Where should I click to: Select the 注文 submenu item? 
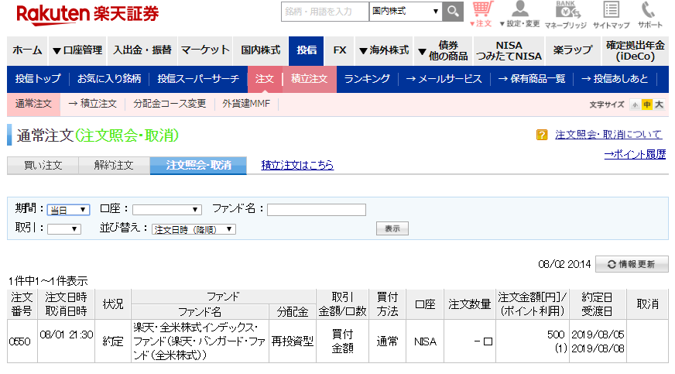264,79
